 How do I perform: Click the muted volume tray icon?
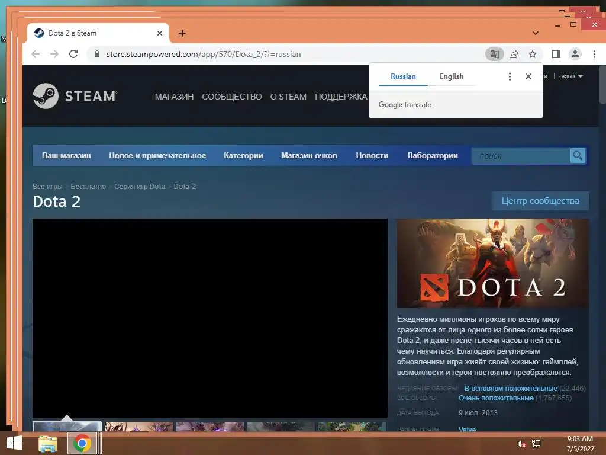click(x=521, y=444)
